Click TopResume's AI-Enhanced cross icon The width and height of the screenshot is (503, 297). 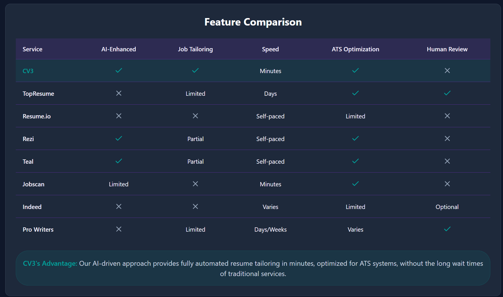[119, 93]
